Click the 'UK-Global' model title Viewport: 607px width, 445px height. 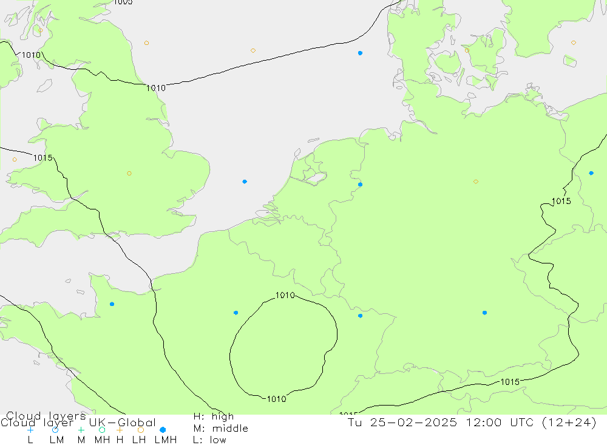pyautogui.click(x=123, y=423)
